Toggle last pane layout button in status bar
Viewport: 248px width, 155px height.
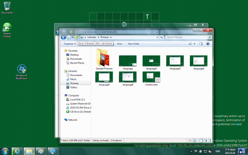click(210, 140)
